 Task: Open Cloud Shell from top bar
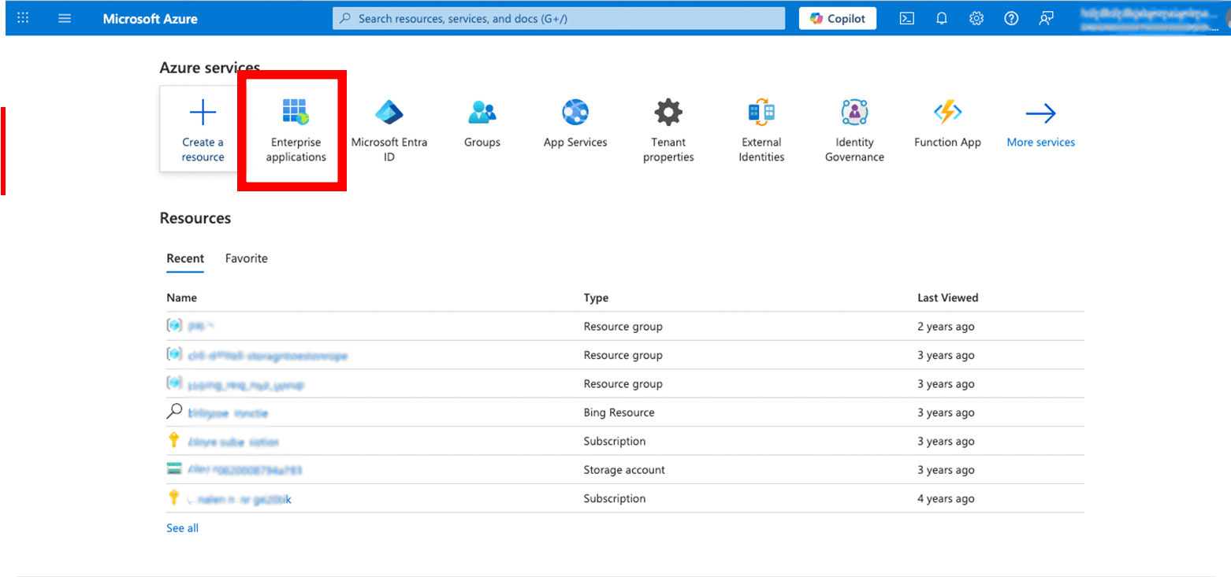coord(907,19)
